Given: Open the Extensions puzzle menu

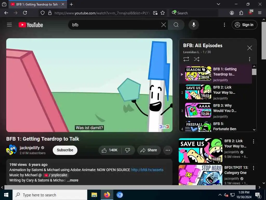Looking at the screenshot, I should click(241, 13).
